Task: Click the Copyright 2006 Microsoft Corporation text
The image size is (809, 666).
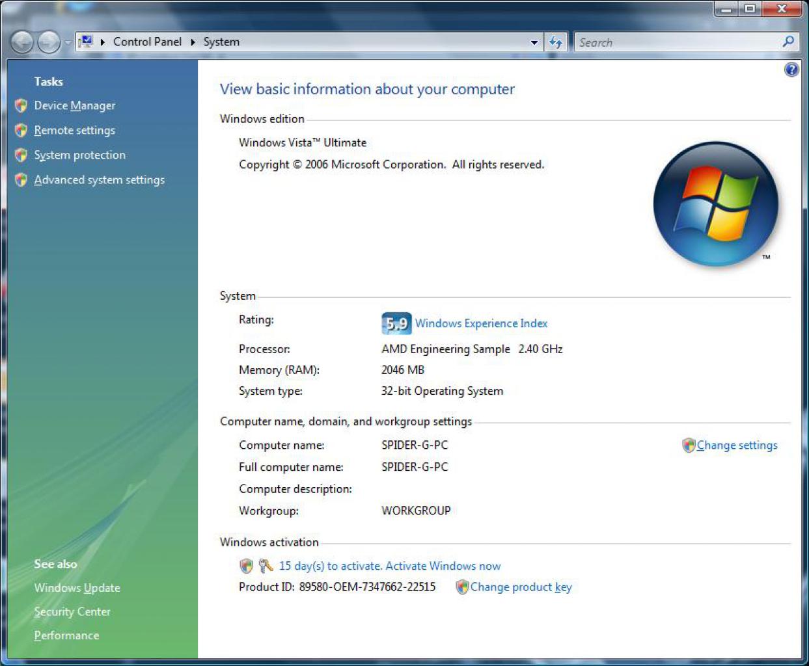Action: pyautogui.click(x=391, y=165)
